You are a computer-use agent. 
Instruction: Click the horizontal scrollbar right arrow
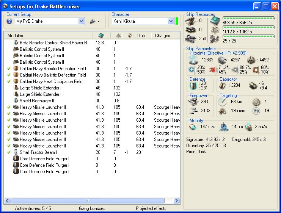tap(176, 200)
